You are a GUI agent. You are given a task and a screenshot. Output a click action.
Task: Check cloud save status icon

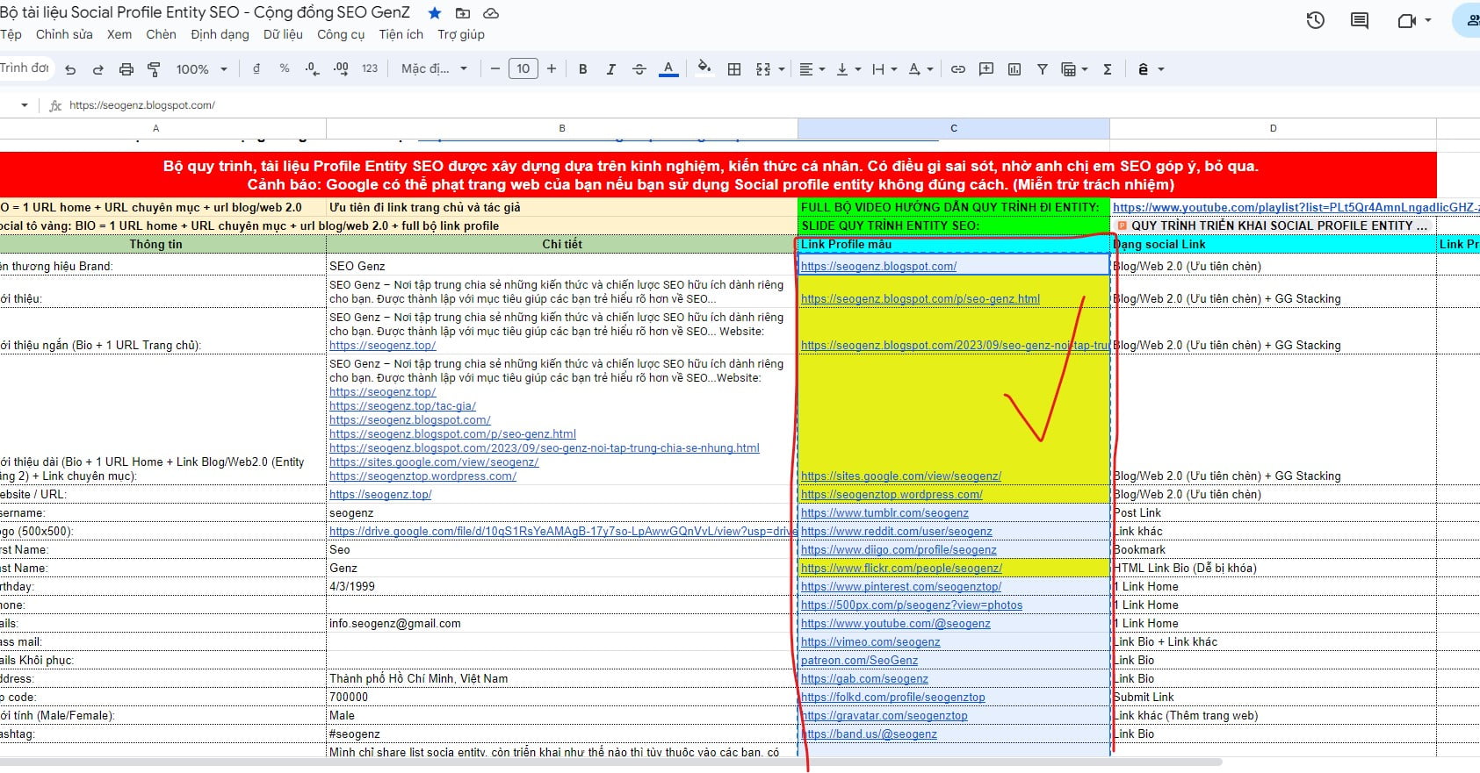point(491,13)
